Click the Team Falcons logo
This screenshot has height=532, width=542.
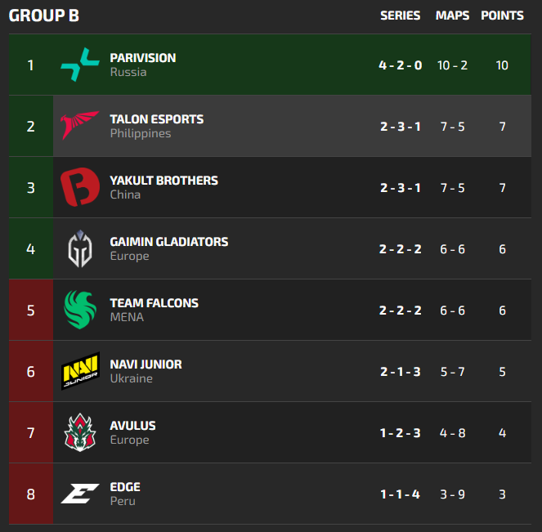coord(80,310)
